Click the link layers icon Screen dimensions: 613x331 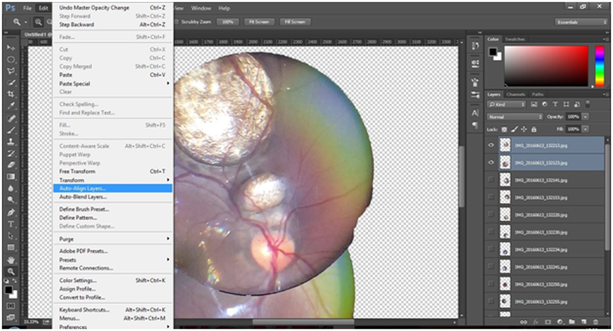pyautogui.click(x=524, y=322)
